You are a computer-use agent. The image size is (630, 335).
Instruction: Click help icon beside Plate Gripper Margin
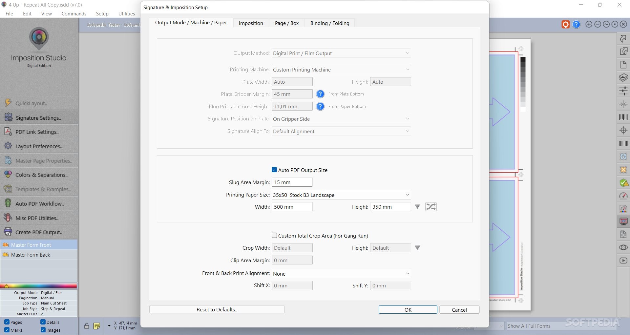pyautogui.click(x=320, y=94)
